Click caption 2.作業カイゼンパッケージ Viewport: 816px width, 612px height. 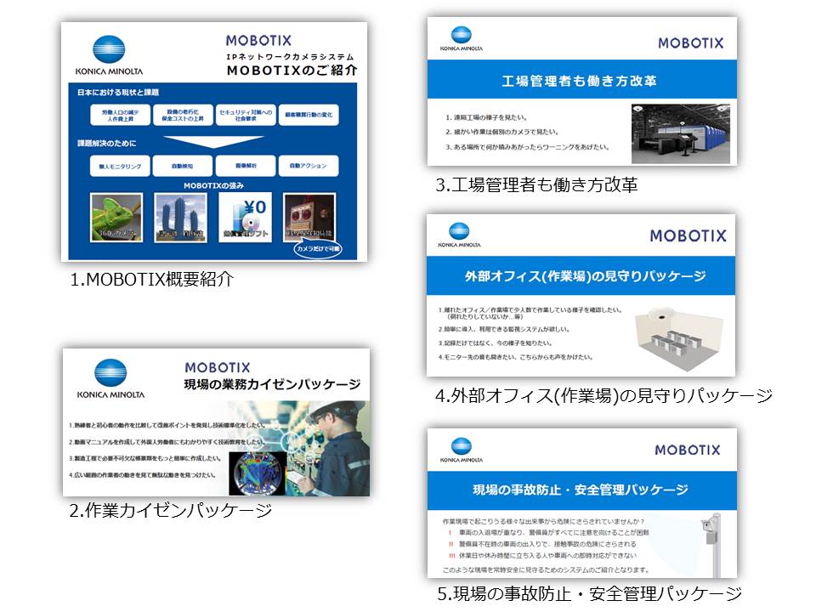click(171, 511)
